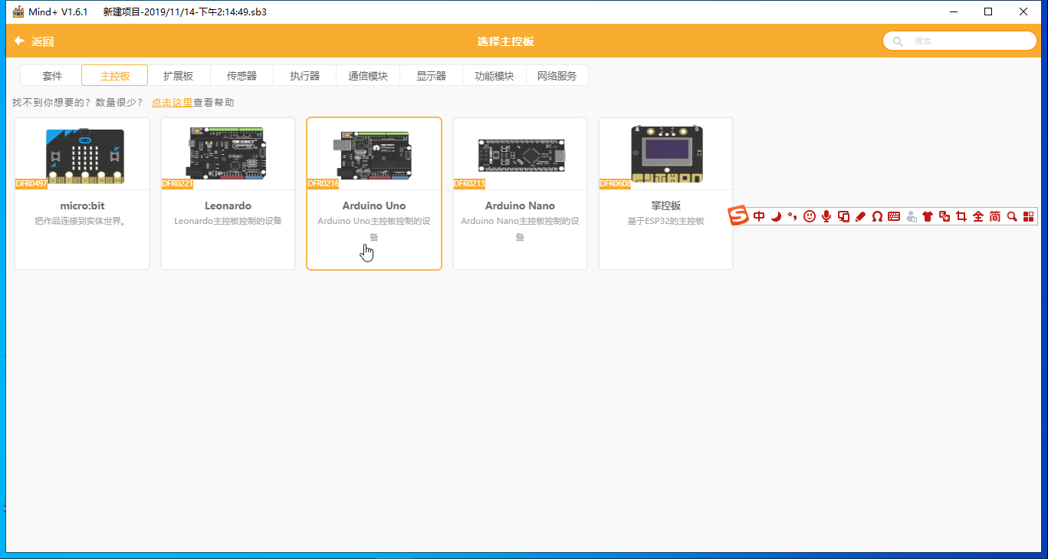Select the Leonardo board image
Image resolution: width=1048 pixels, height=559 pixels.
coord(227,153)
